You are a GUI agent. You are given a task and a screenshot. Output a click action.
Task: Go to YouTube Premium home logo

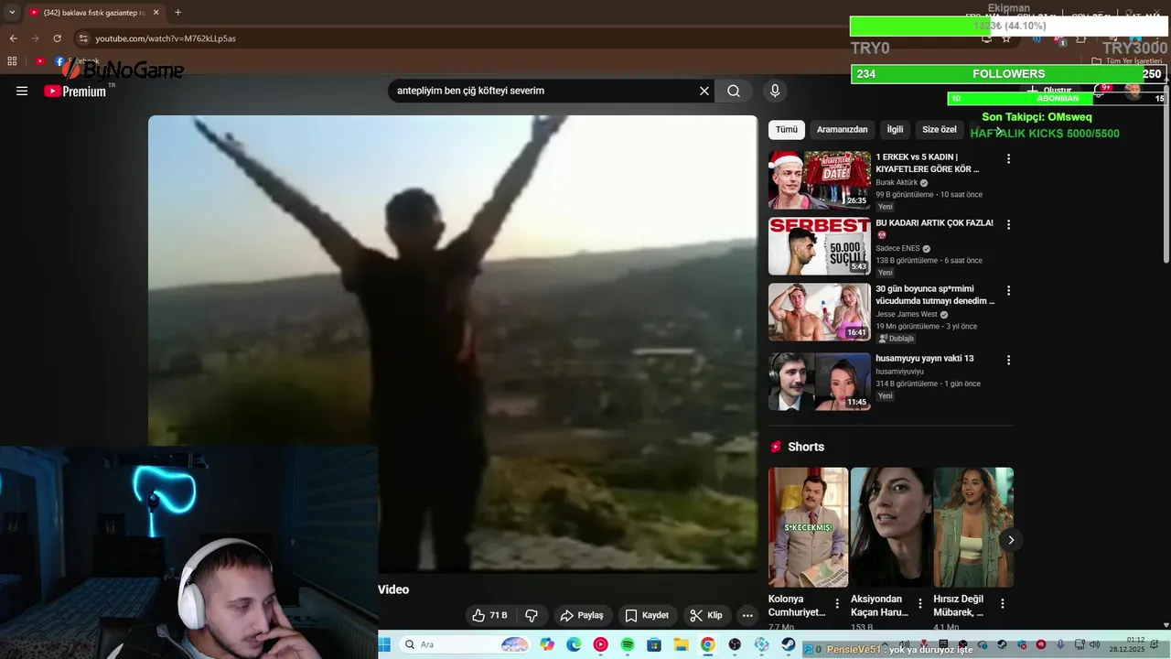[75, 91]
